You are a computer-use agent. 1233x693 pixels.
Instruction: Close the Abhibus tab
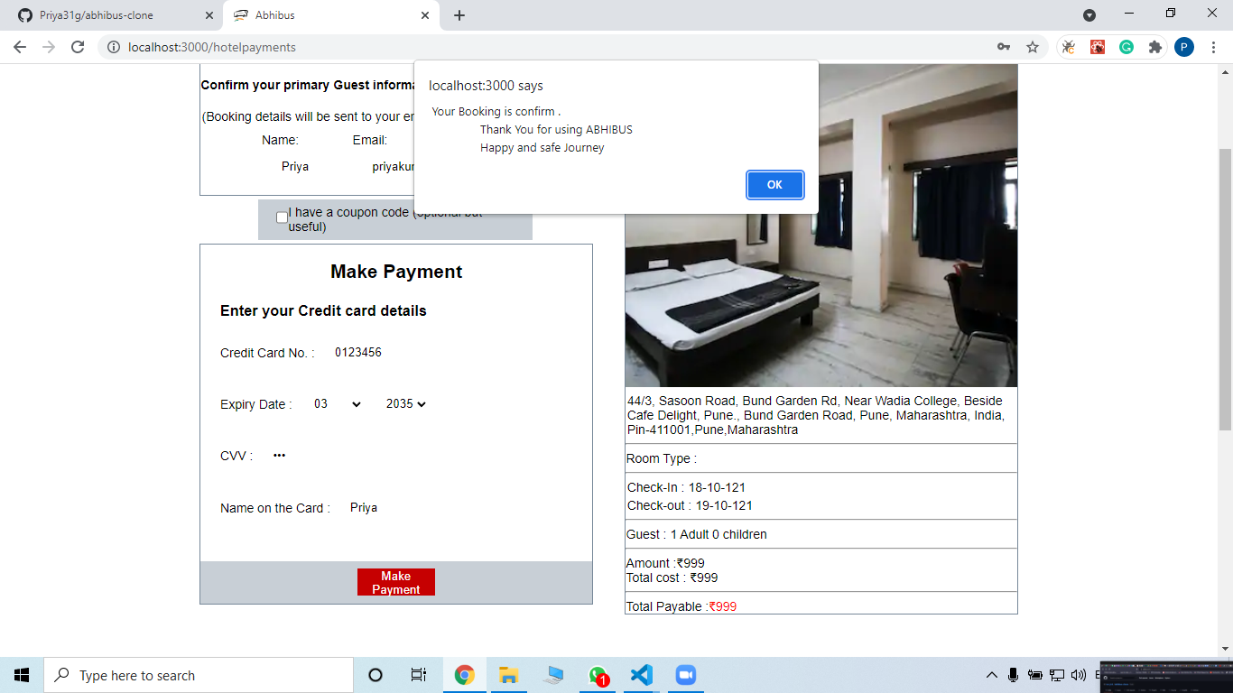coord(425,15)
